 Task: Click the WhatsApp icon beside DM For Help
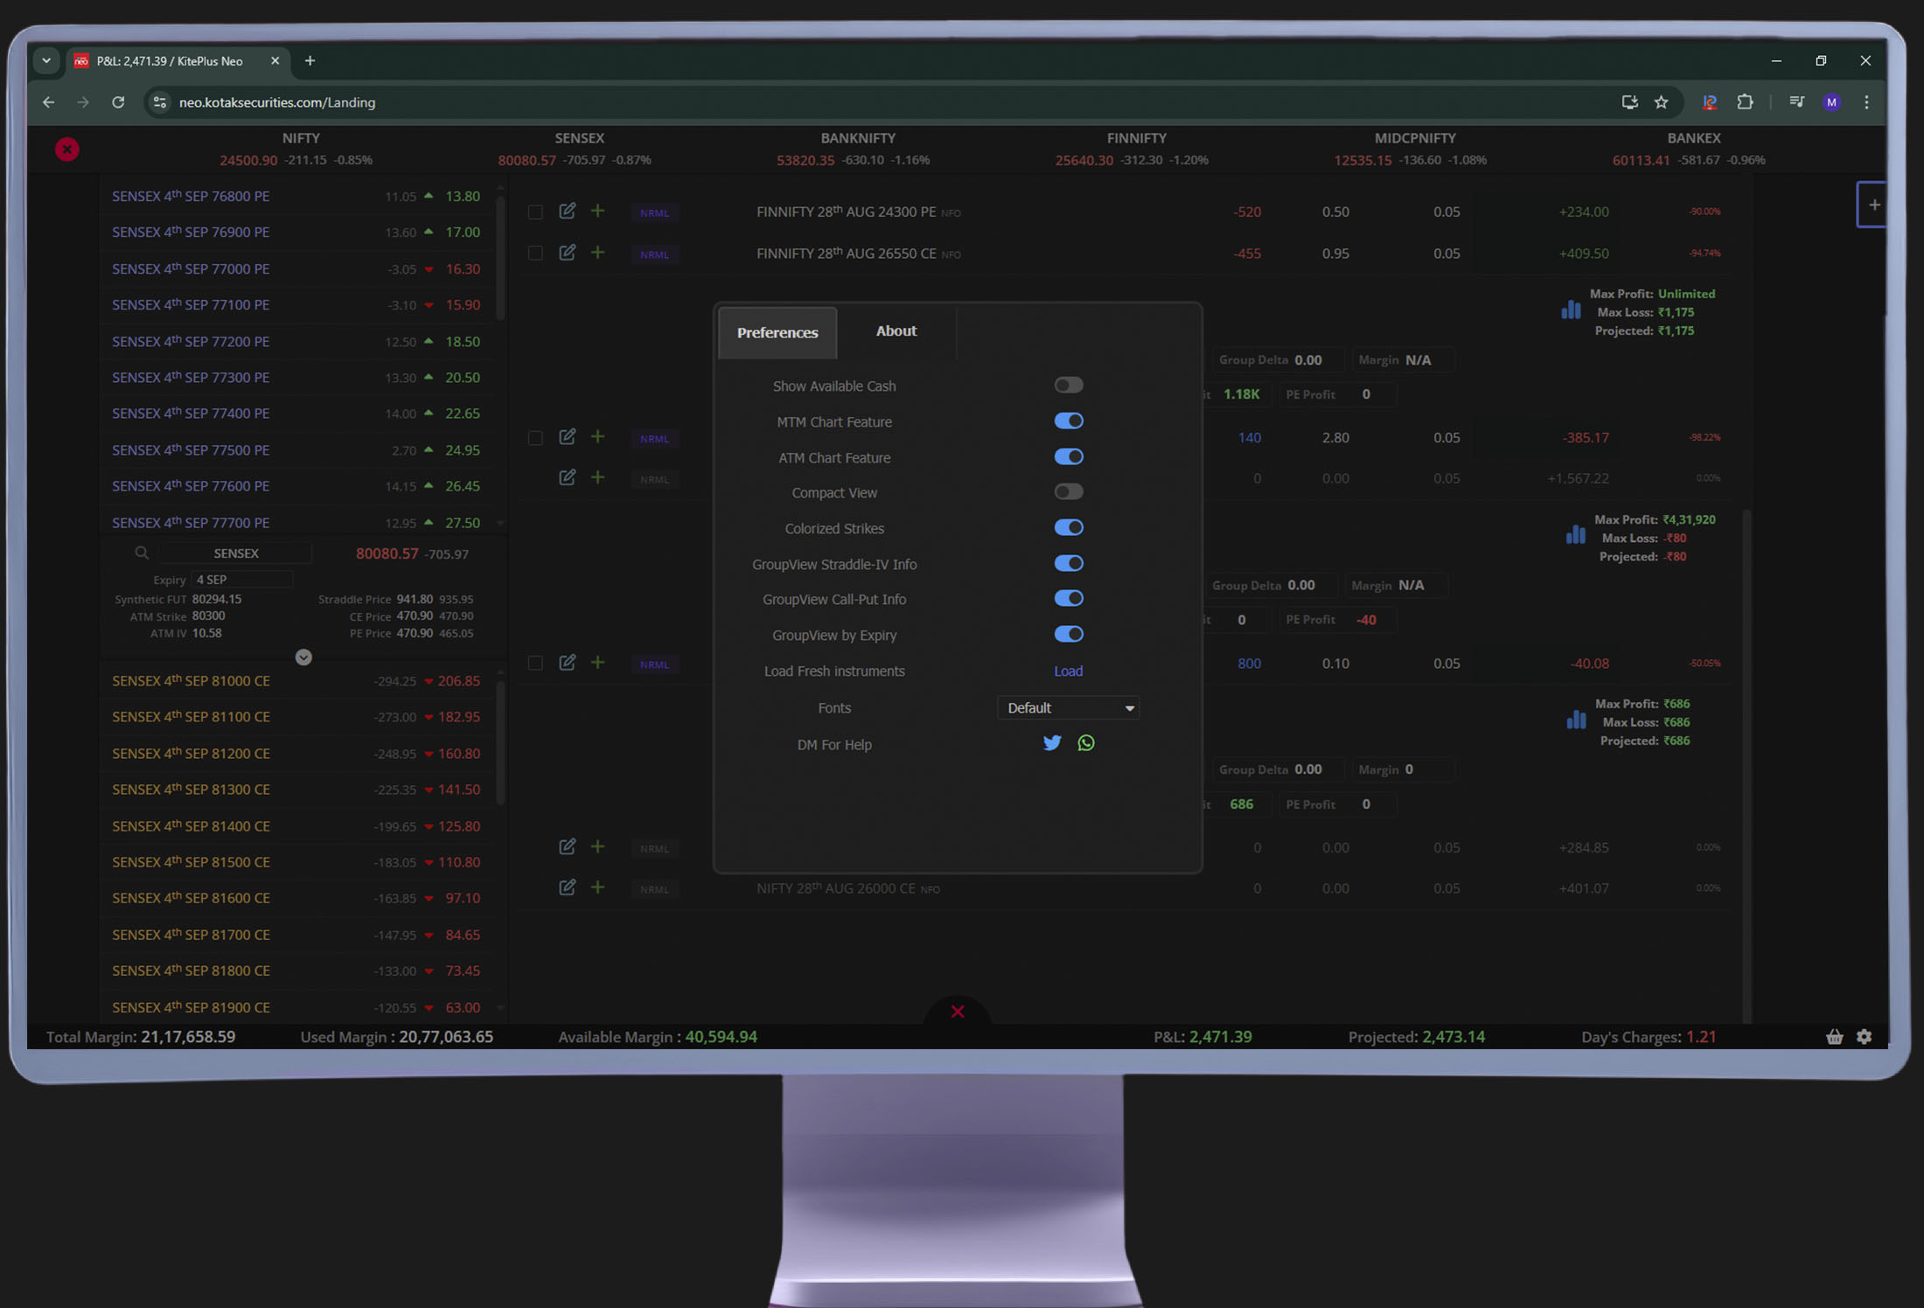pos(1086,743)
